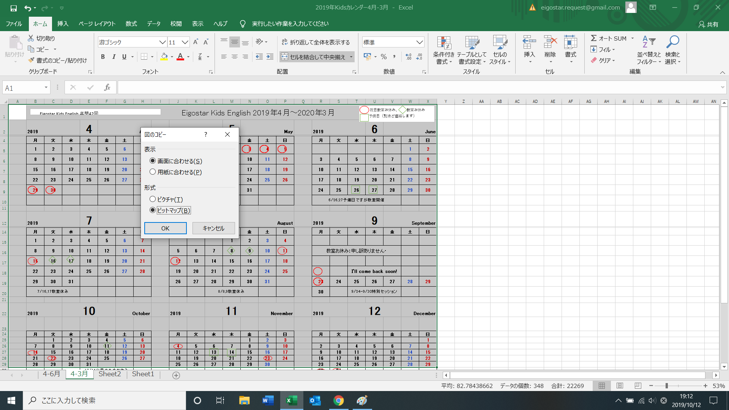
Task: Click the Page Layout view icon
Action: [620, 386]
